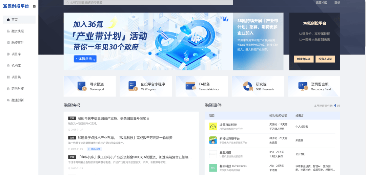Open the 斜杠社兼职平台 logo
The width and height of the screenshot is (366, 175).
point(213,140)
